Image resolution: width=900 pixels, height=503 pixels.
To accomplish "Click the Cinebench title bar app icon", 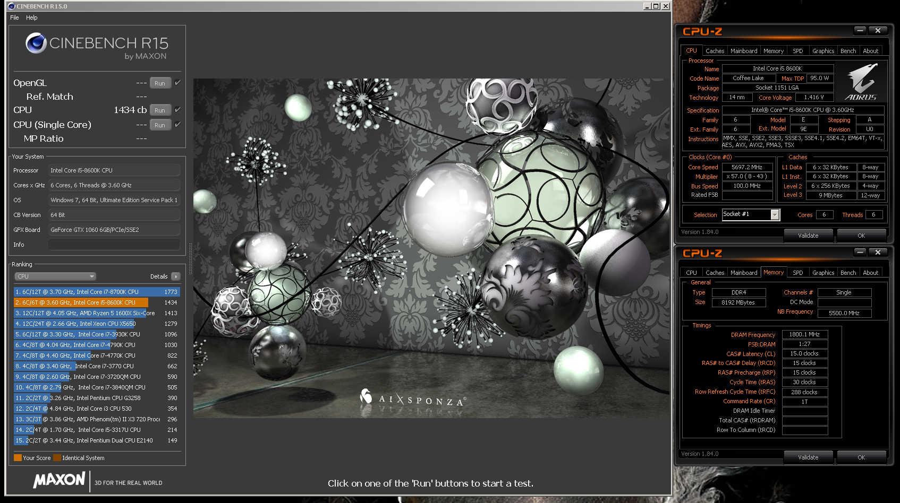I will click(11, 6).
